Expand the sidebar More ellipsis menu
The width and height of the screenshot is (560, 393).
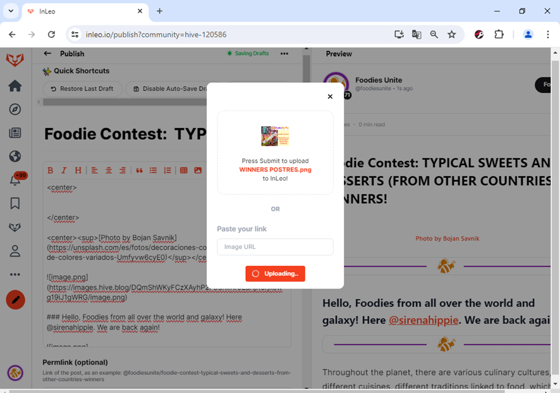[x=15, y=275]
